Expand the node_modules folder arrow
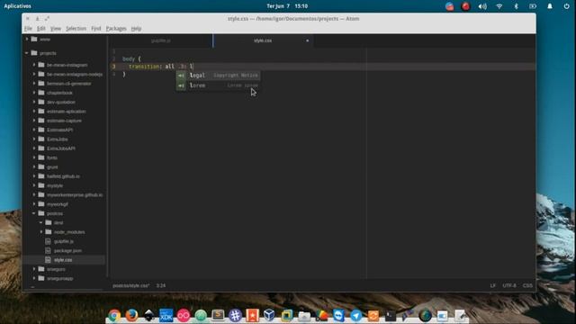 pyautogui.click(x=41, y=232)
